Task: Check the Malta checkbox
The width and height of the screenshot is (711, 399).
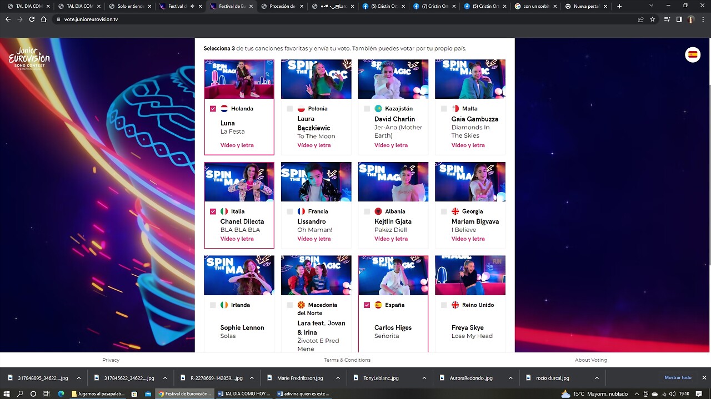Action: click(x=444, y=109)
